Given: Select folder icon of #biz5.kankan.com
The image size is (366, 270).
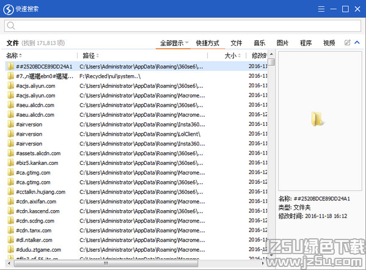Looking at the screenshot, I should pos(10,162).
